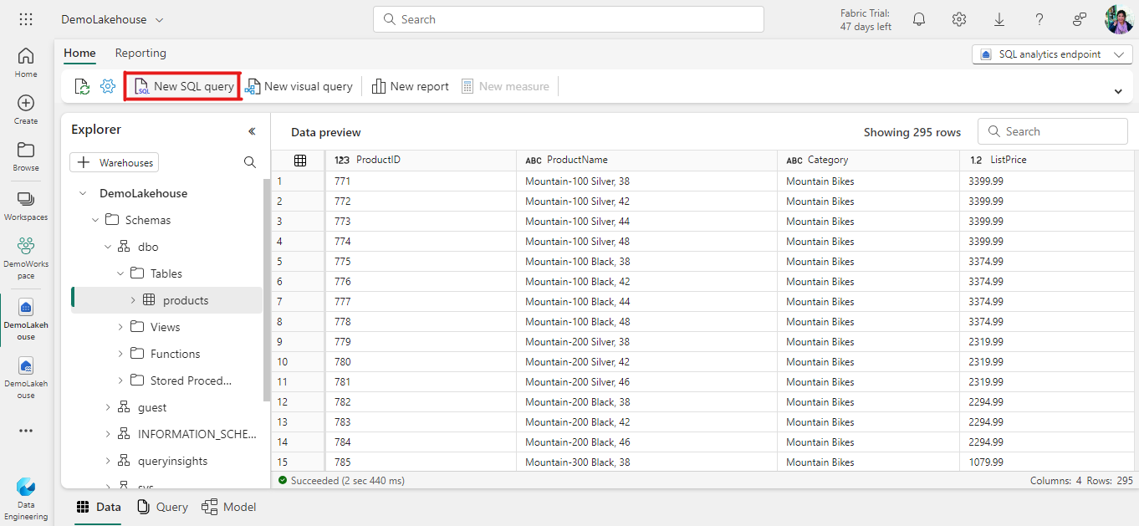Open the settings gear in the header

coord(959,19)
